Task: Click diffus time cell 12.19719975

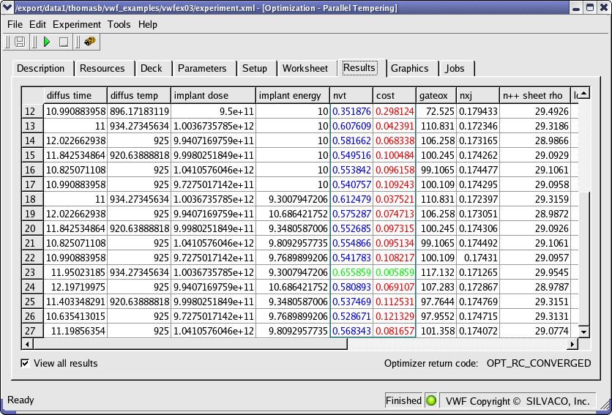Action: click(x=75, y=287)
